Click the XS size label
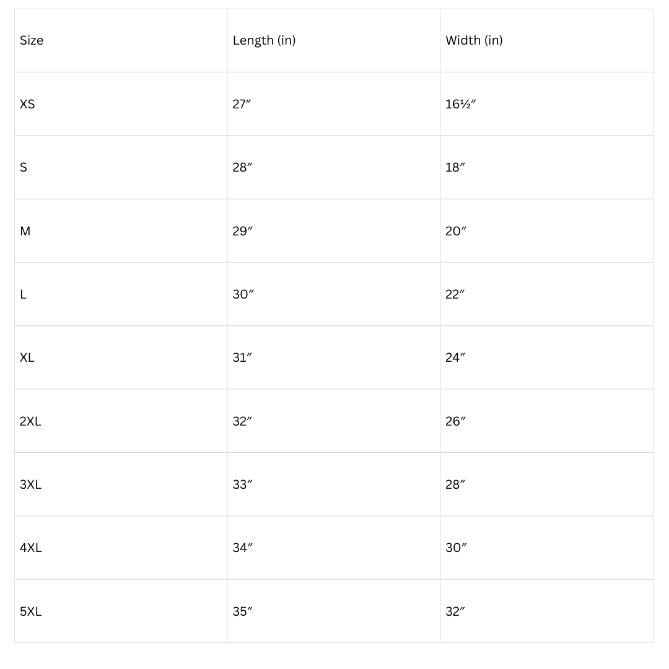Image resolution: width=669 pixels, height=669 pixels. coord(27,104)
